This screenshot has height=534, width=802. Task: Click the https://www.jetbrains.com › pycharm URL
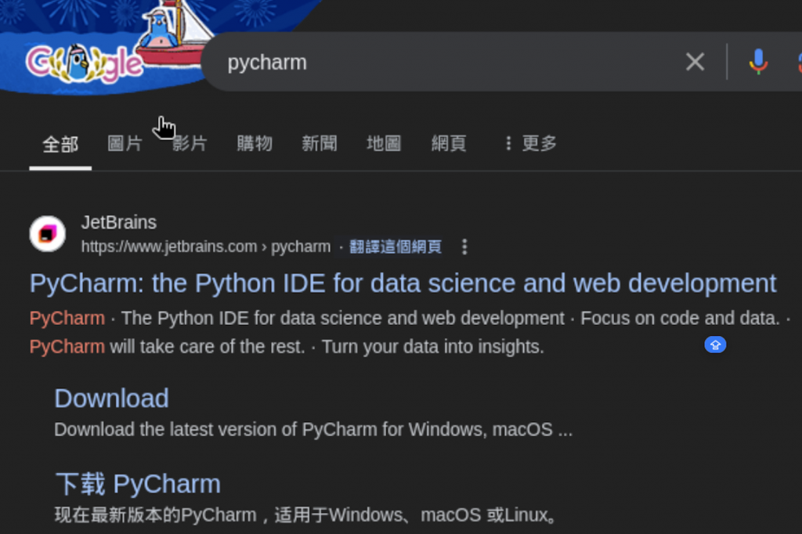pos(206,247)
